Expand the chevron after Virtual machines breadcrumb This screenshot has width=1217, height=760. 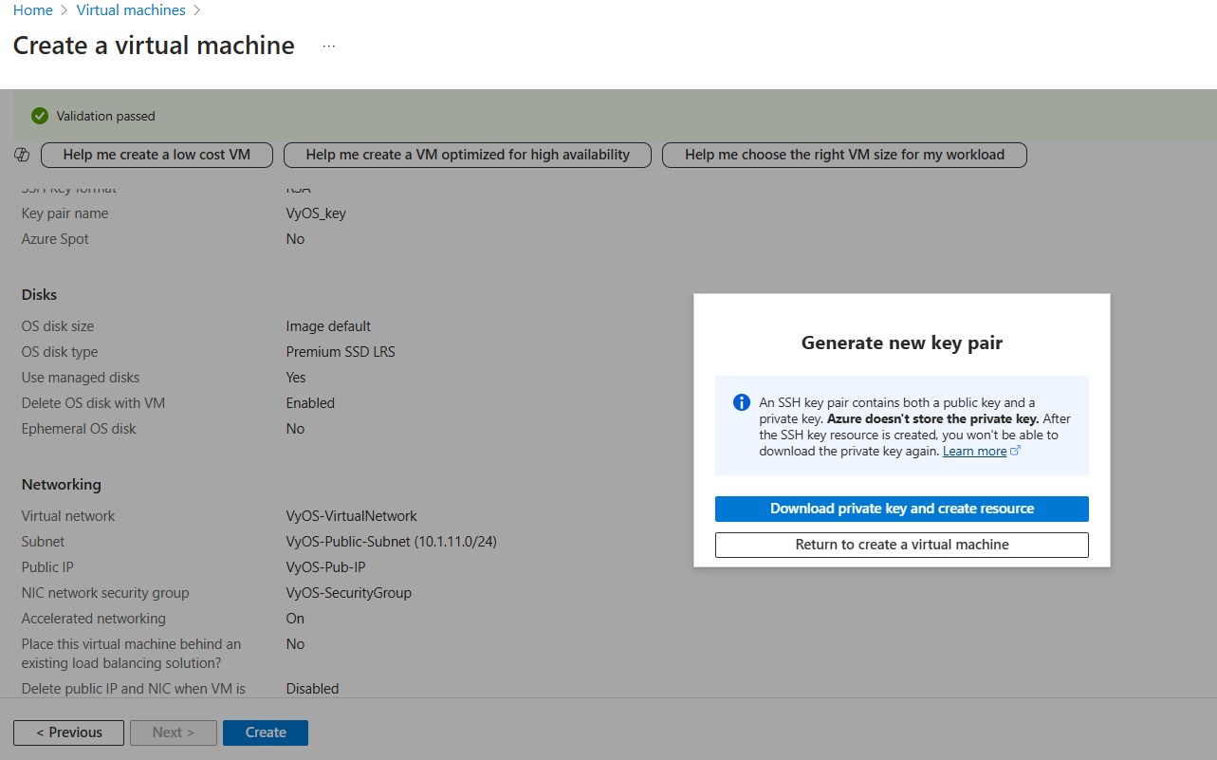196,9
